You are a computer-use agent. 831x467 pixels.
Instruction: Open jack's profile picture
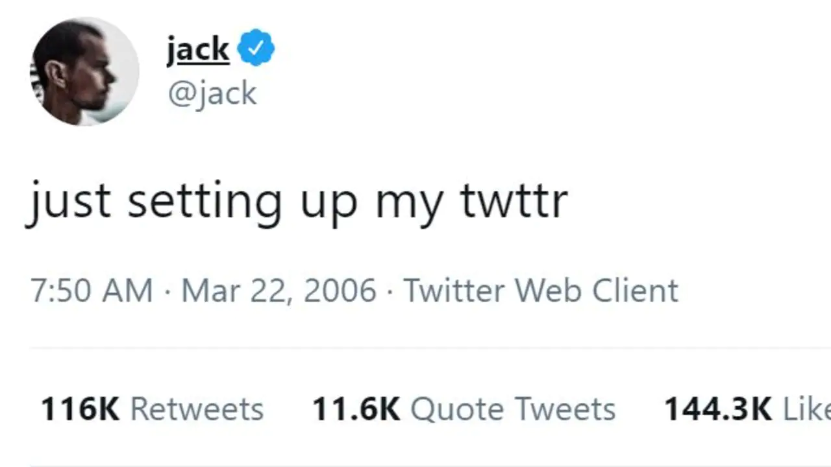tap(84, 71)
